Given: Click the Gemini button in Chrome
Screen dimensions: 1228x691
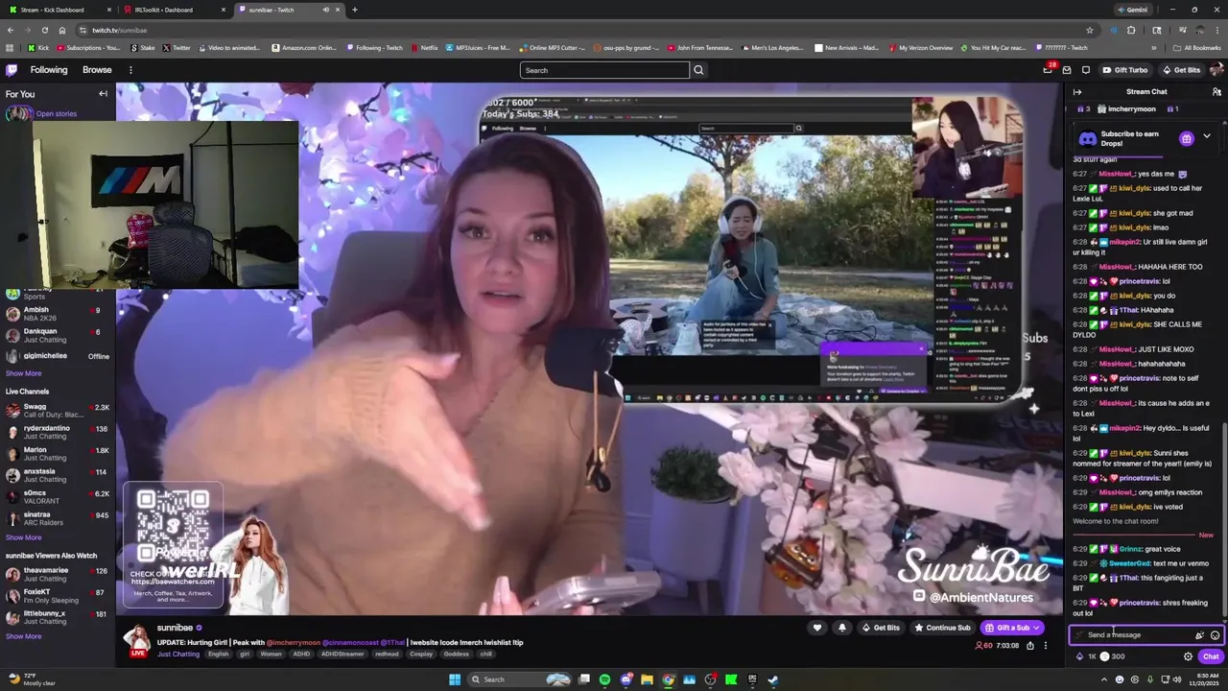Looking at the screenshot, I should (1132, 10).
